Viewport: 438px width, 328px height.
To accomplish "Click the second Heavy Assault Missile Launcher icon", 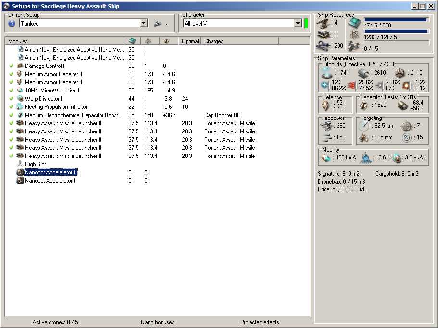I will [20, 131].
